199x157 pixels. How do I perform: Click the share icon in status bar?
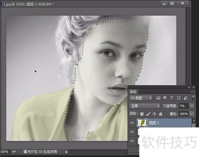click(14, 152)
